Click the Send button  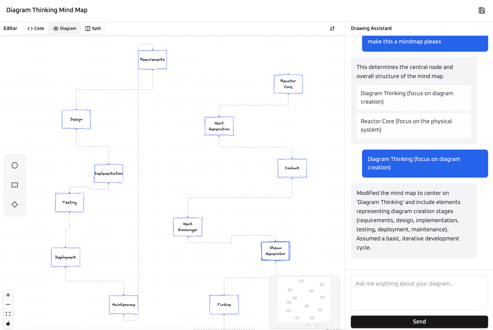419,322
